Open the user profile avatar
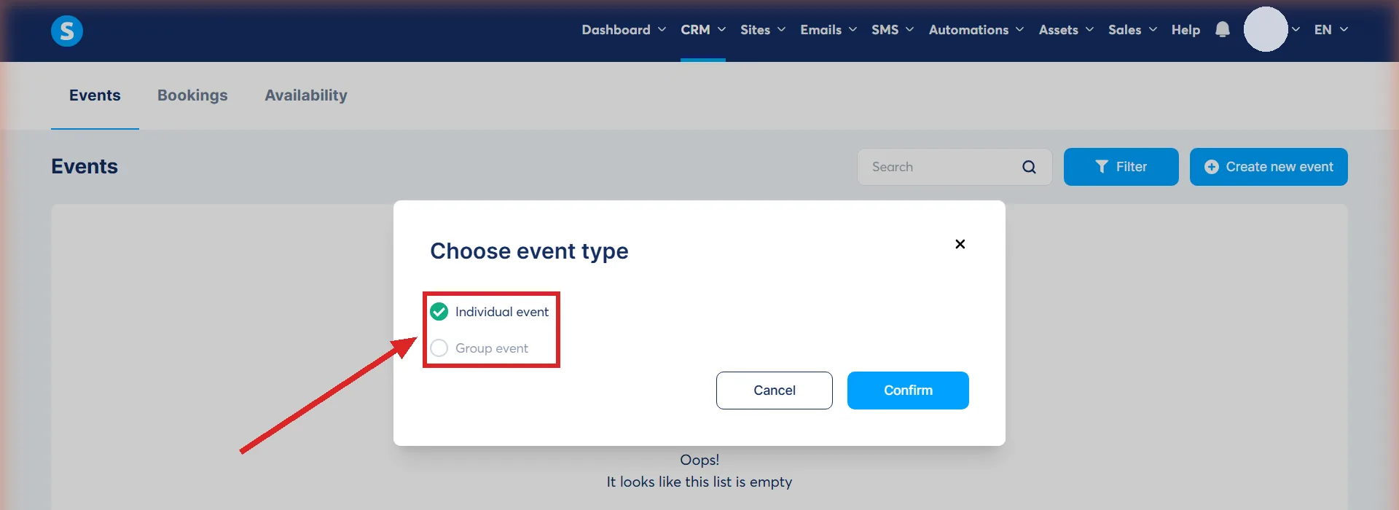 pos(1266,29)
